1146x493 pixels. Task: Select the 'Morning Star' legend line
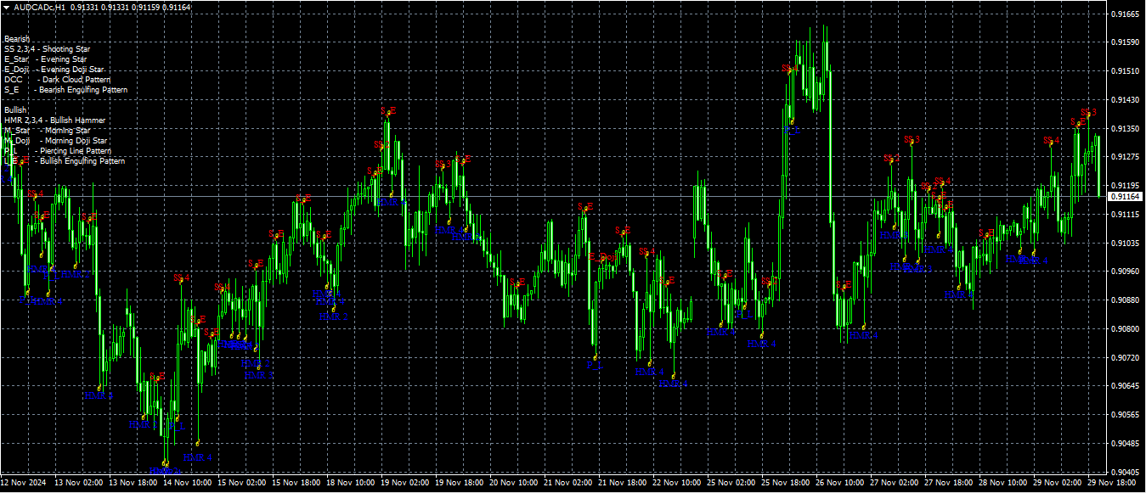[47, 131]
